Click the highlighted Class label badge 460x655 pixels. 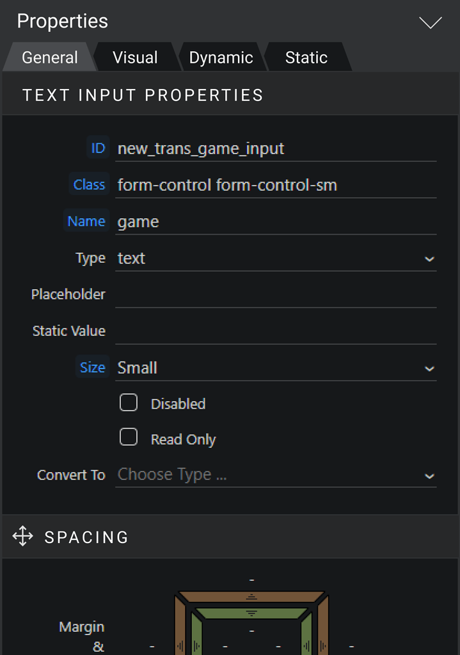coord(89,184)
